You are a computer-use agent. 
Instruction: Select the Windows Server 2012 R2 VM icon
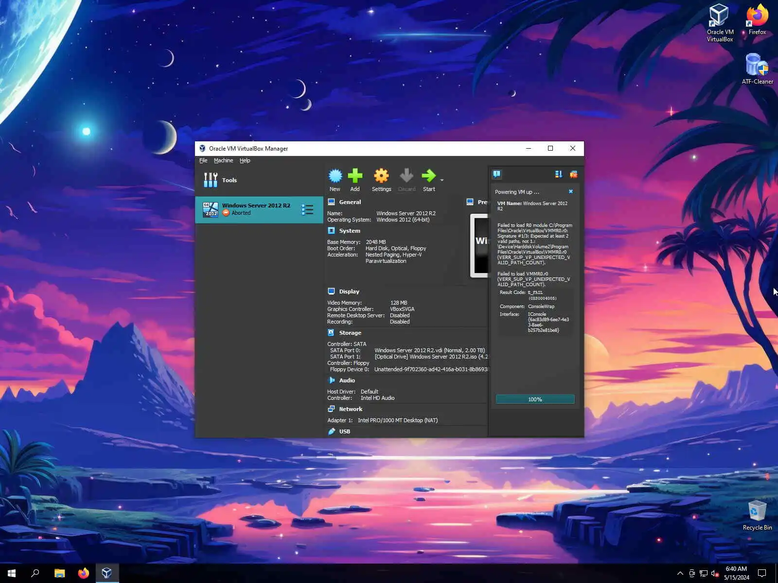[211, 209]
